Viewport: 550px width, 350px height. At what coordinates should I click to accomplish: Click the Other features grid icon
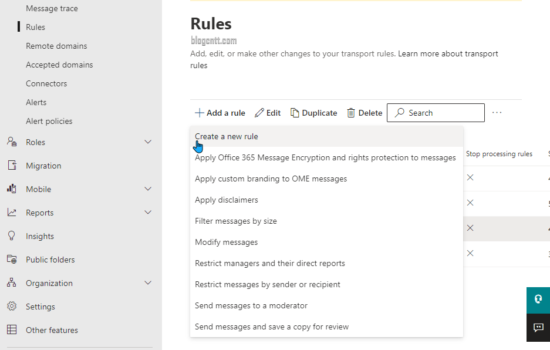pos(12,329)
